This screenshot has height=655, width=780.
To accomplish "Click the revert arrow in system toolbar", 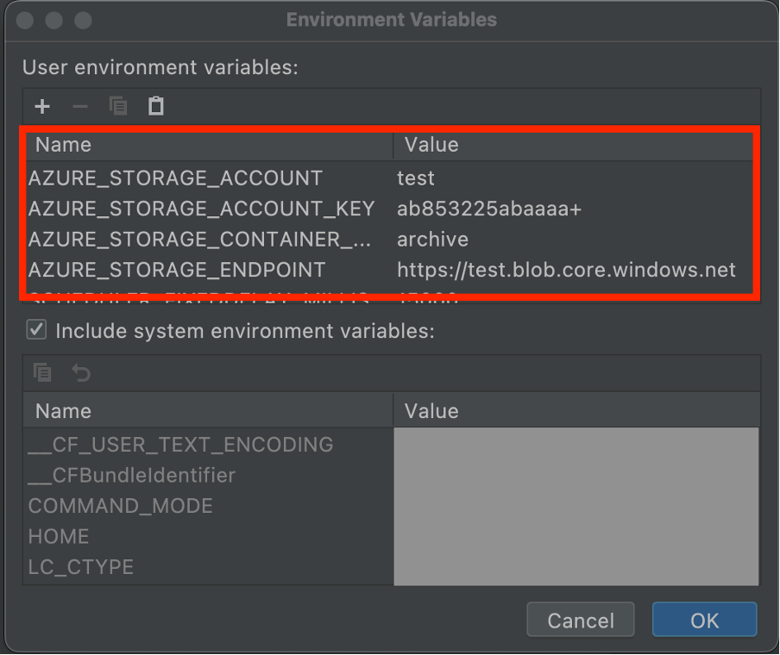I will point(81,372).
